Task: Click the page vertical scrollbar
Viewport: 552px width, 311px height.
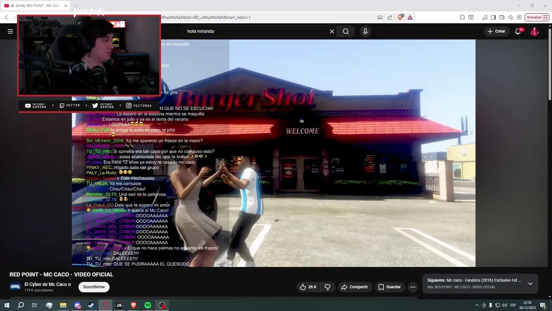Action: pos(549,65)
